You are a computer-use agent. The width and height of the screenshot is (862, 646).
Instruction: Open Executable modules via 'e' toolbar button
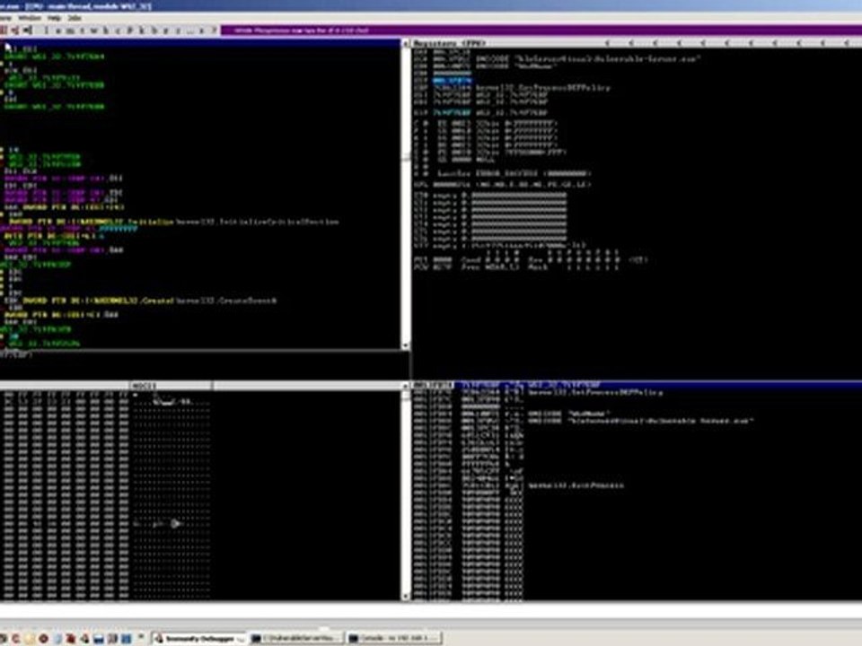[x=58, y=31]
